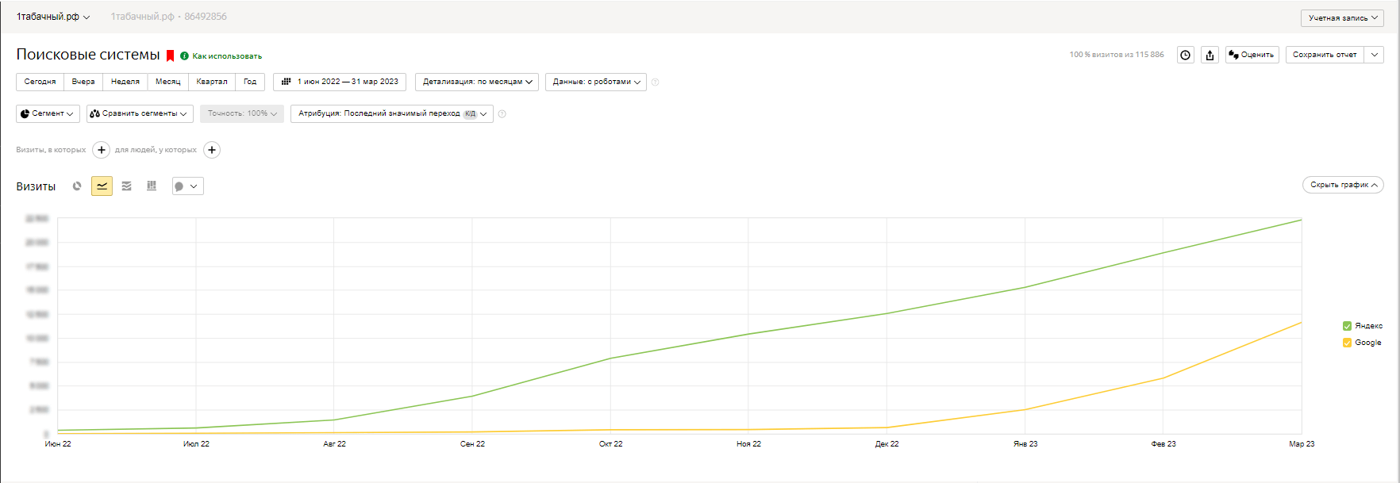Add a condition with plus after 'Визиты, в которых'
This screenshot has width=1400, height=483.
[102, 150]
